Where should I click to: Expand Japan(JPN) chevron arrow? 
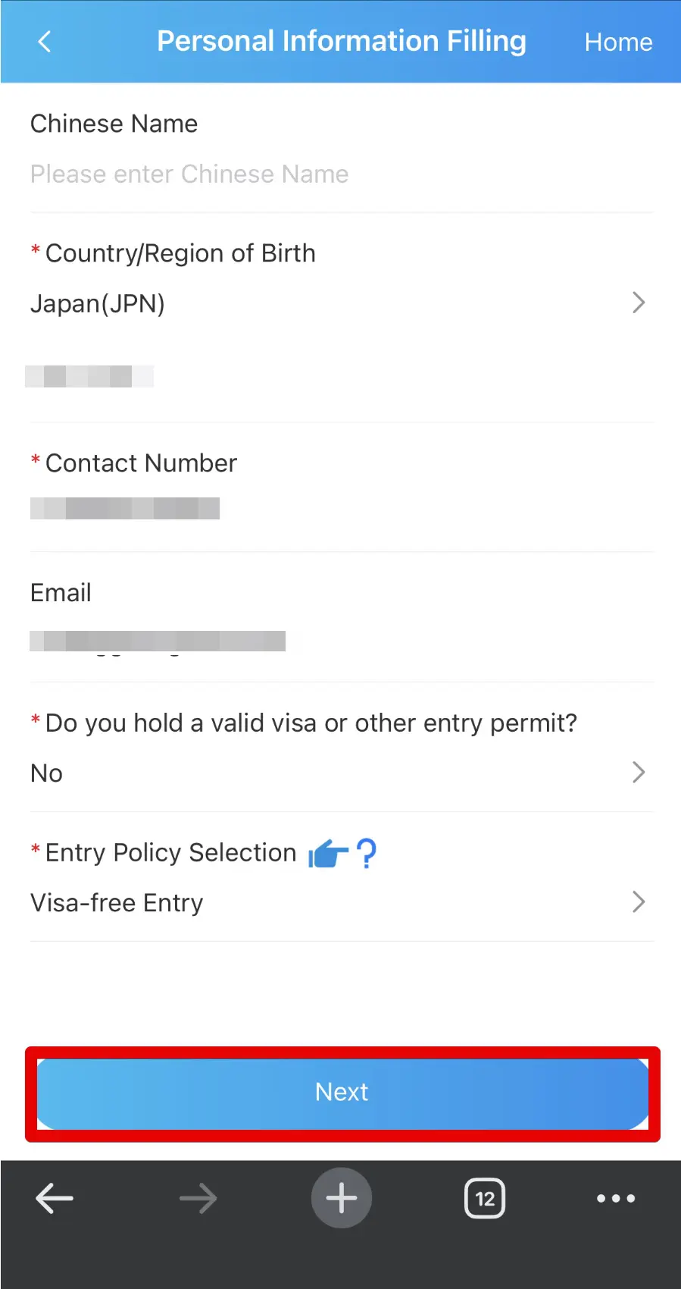pyautogui.click(x=639, y=303)
